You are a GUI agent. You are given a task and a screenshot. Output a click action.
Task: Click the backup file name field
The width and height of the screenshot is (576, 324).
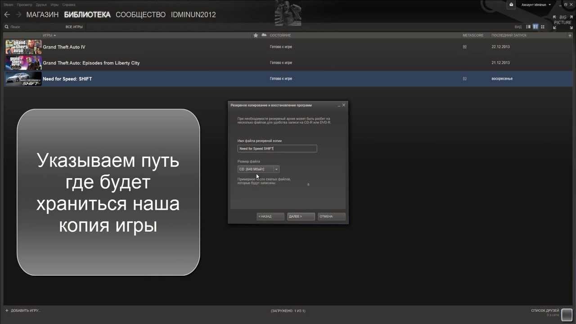coord(277,148)
